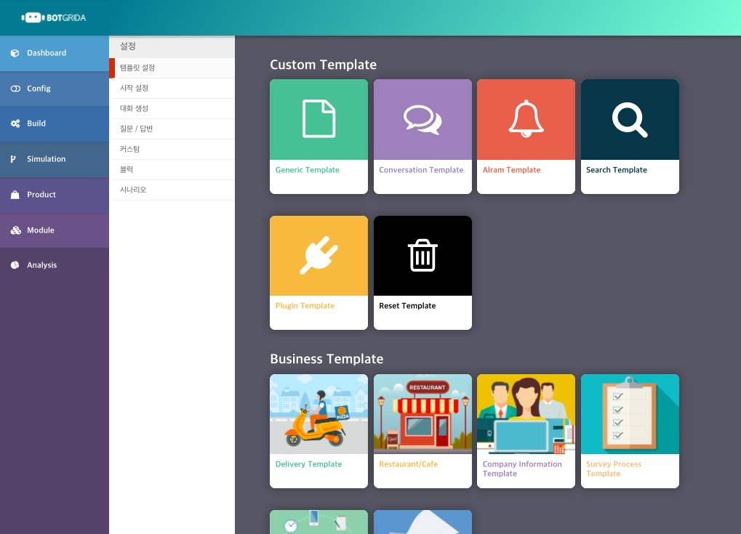Open the Simulation section
741x534 pixels.
[x=55, y=160]
